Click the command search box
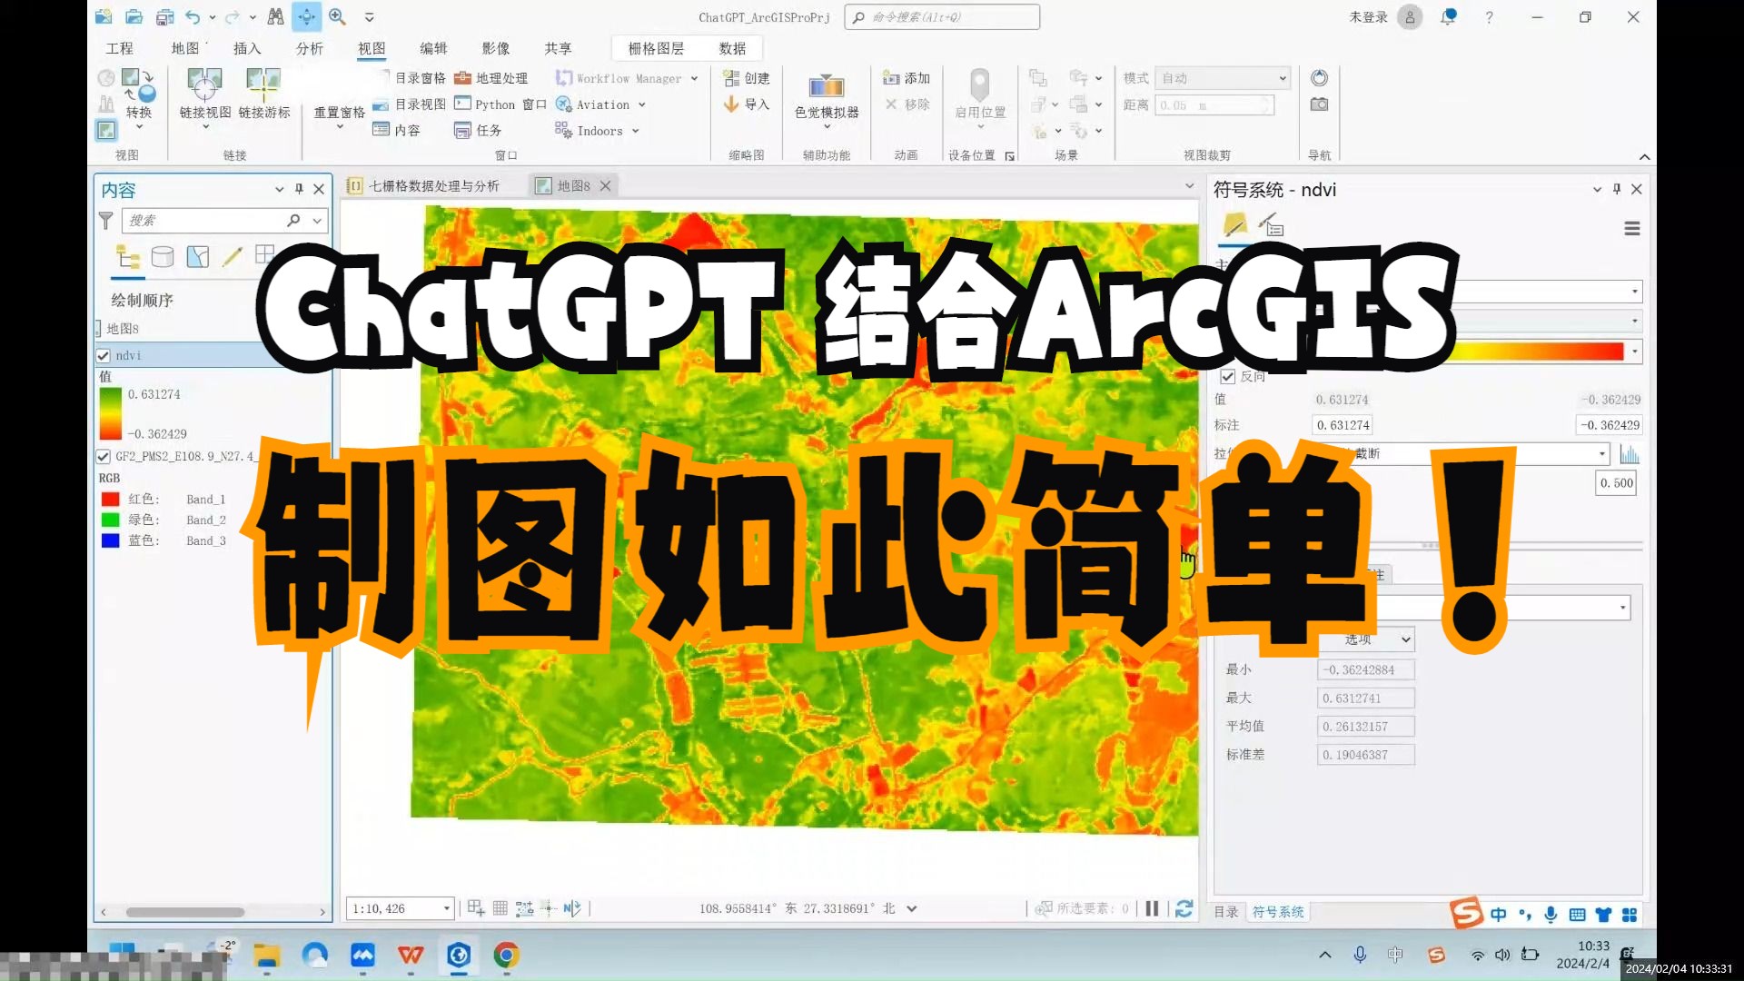The width and height of the screenshot is (1744, 981). coord(942,16)
